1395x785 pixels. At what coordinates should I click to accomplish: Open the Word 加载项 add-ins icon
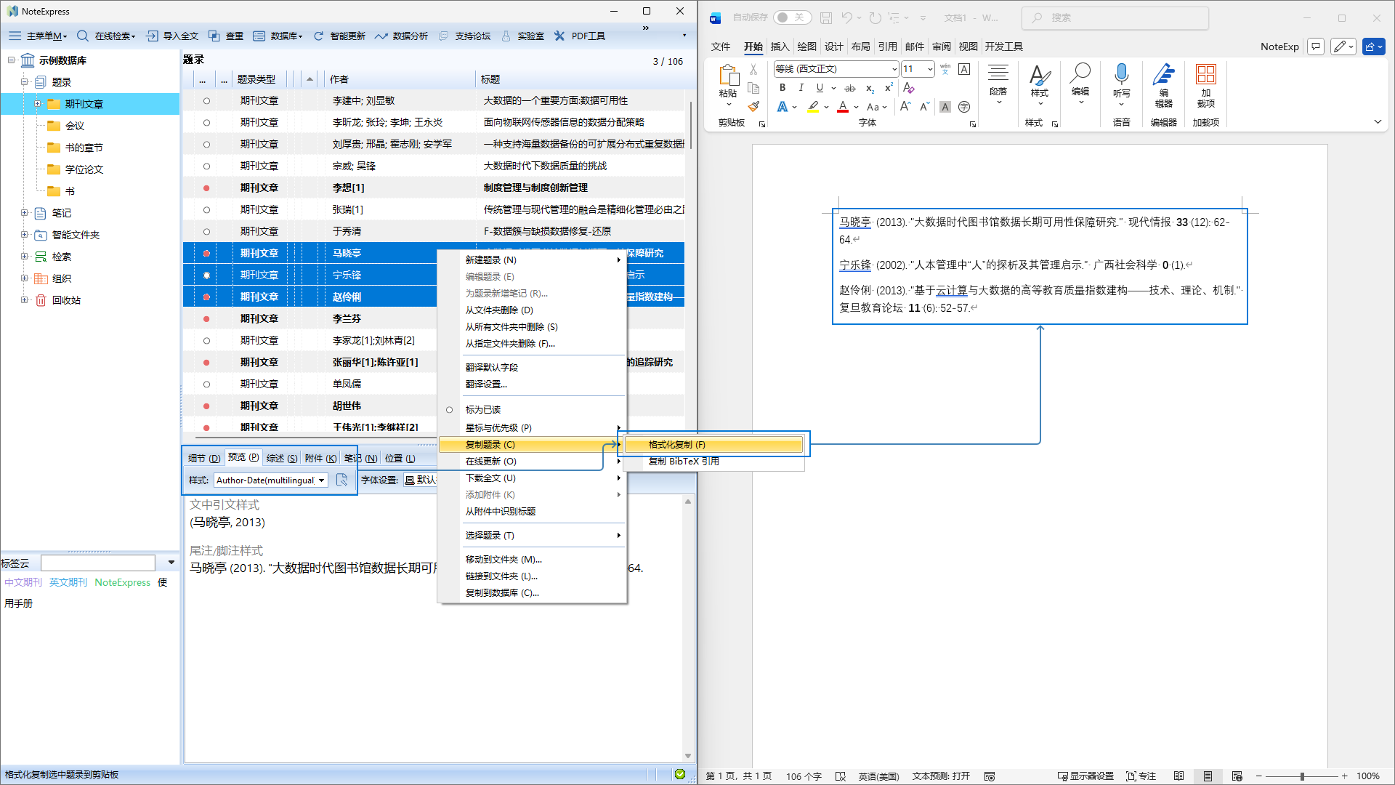[x=1205, y=74]
